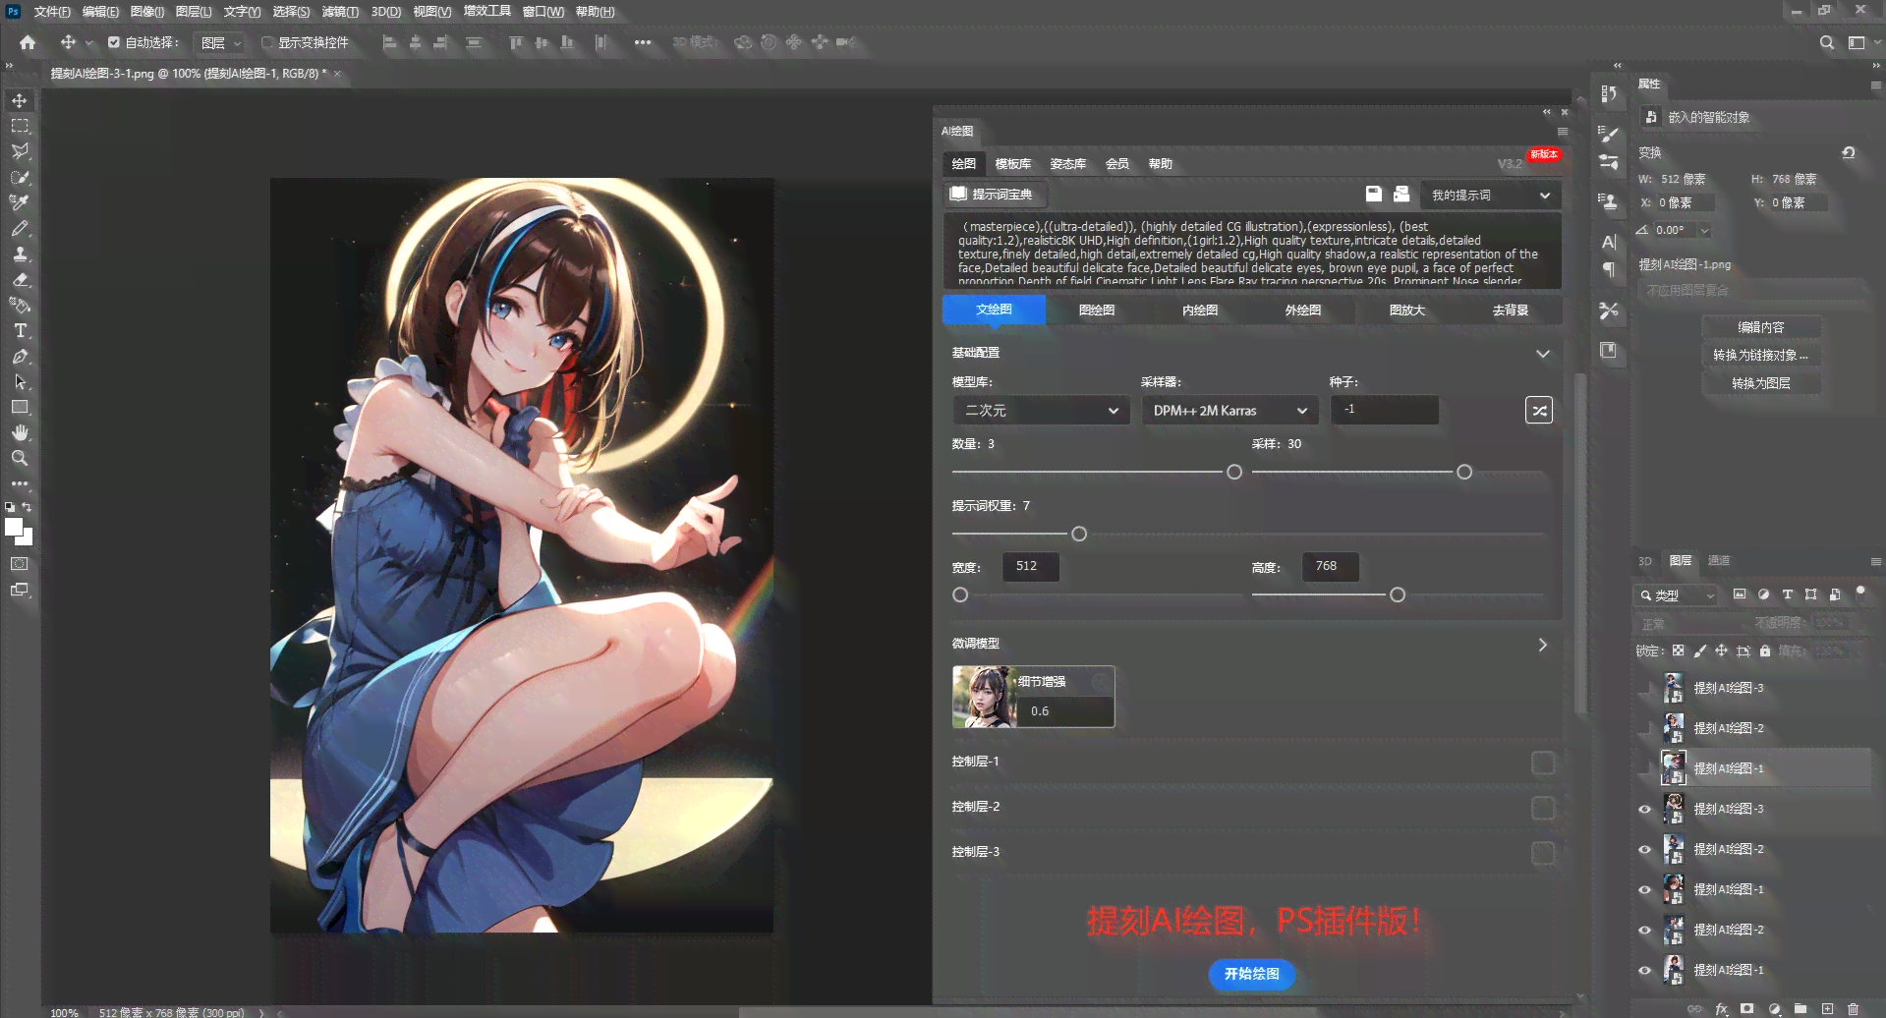Select the Polygonal Lasso tool
This screenshot has height=1018, width=1886.
[x=20, y=151]
